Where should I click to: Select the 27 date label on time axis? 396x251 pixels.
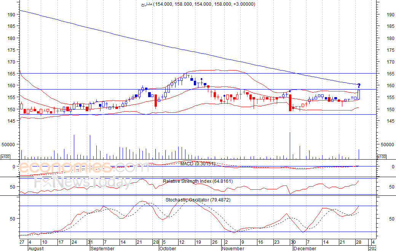(x=22, y=242)
